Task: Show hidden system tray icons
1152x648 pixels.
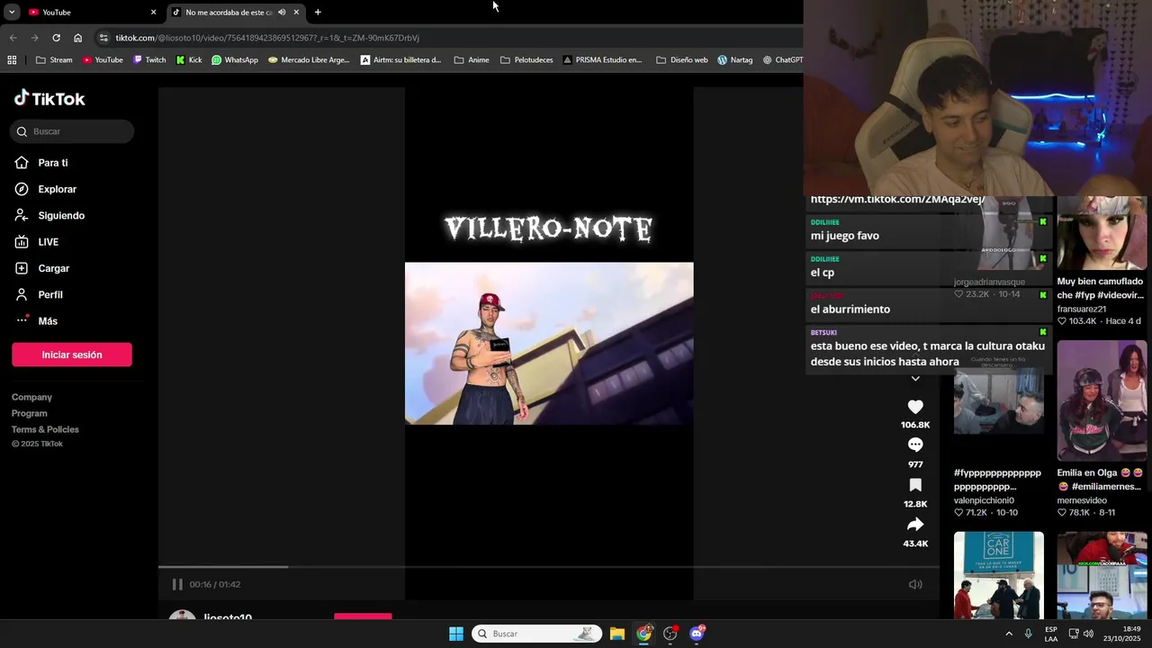Action: (x=1009, y=634)
